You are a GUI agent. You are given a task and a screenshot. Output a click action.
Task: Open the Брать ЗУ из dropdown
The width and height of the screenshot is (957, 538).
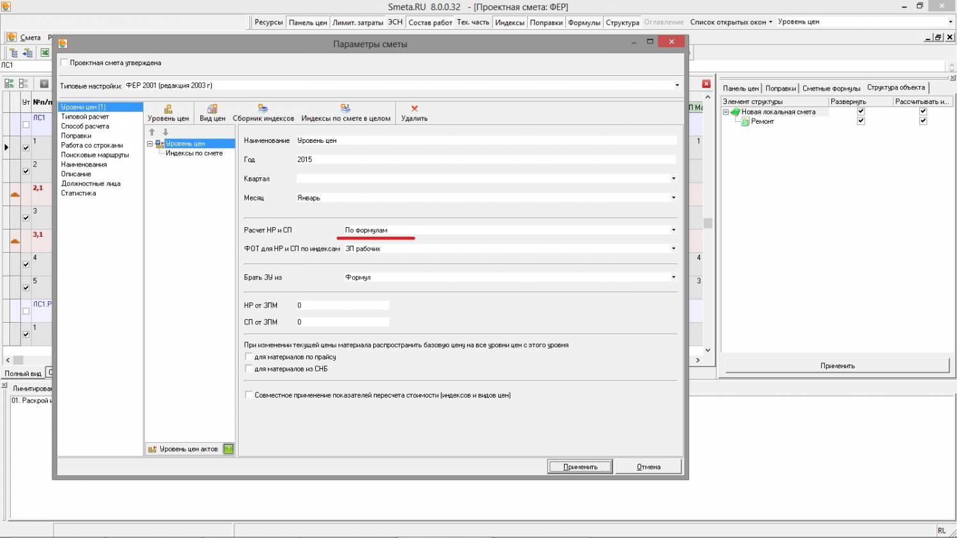[673, 277]
